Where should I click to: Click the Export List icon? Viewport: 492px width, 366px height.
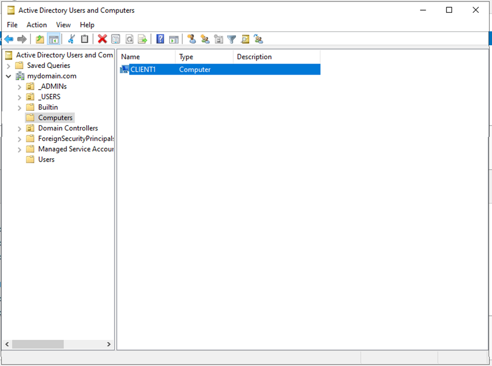click(x=142, y=39)
